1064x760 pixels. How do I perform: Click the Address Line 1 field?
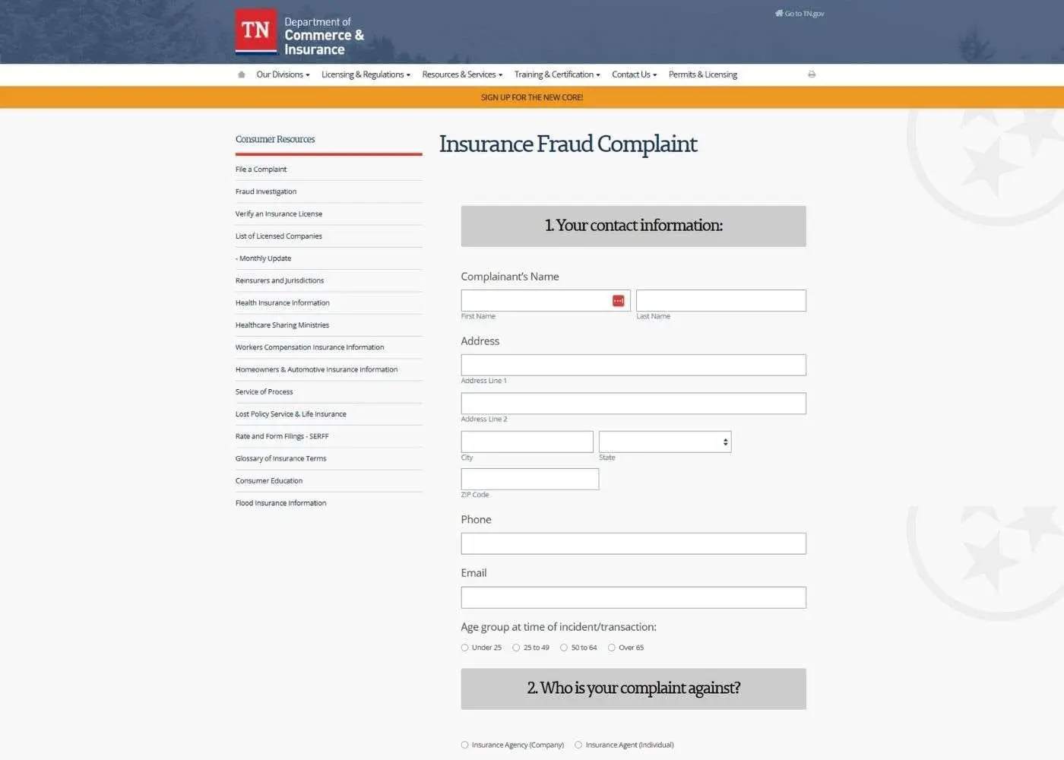pos(633,365)
